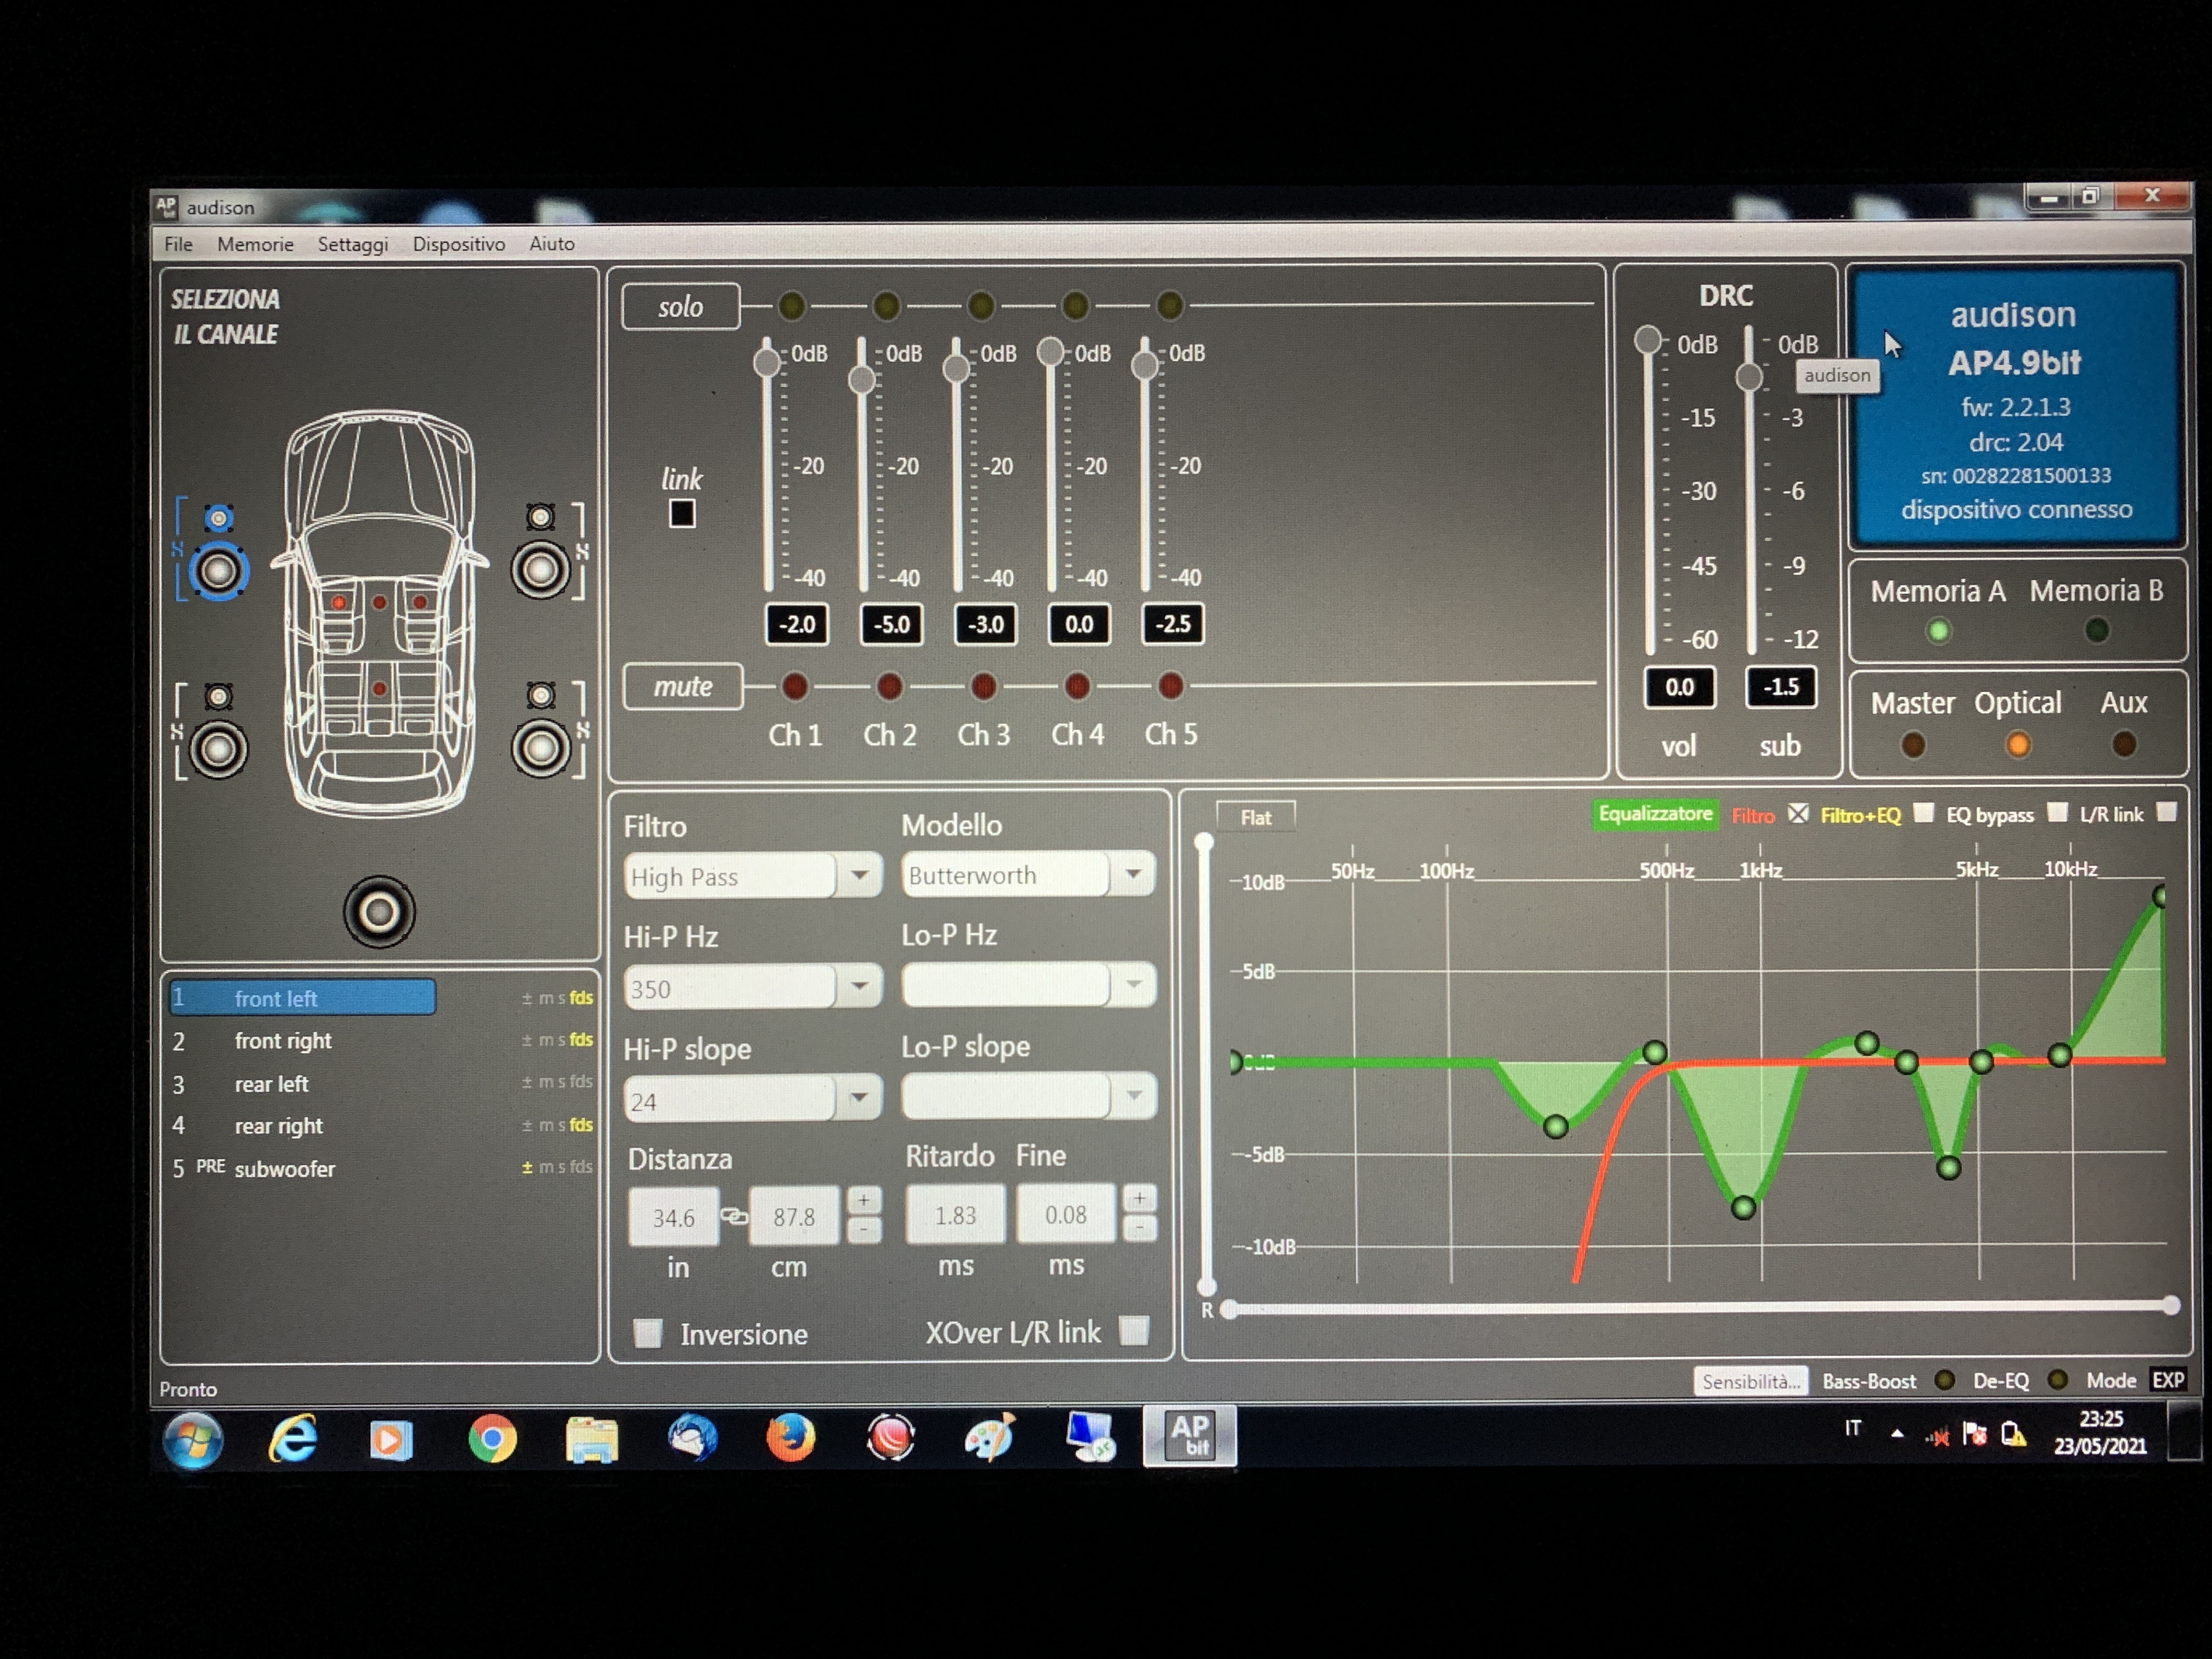This screenshot has height=1659, width=2212.
Task: Click the mute button
Action: pyautogui.click(x=683, y=686)
